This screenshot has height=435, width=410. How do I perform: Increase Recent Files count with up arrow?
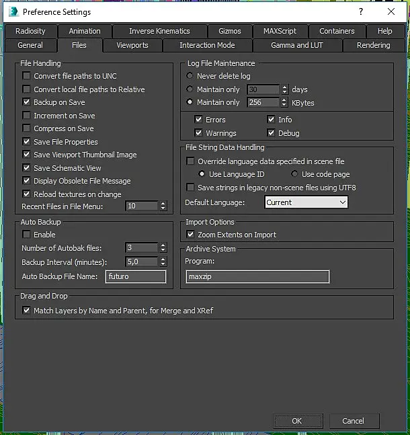tap(163, 204)
